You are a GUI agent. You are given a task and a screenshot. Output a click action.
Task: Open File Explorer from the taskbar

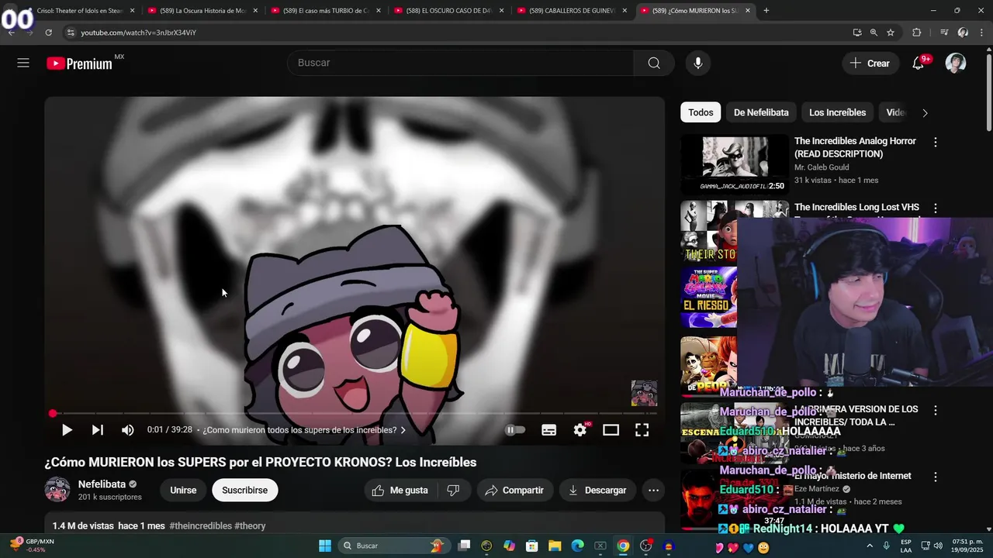coord(555,546)
